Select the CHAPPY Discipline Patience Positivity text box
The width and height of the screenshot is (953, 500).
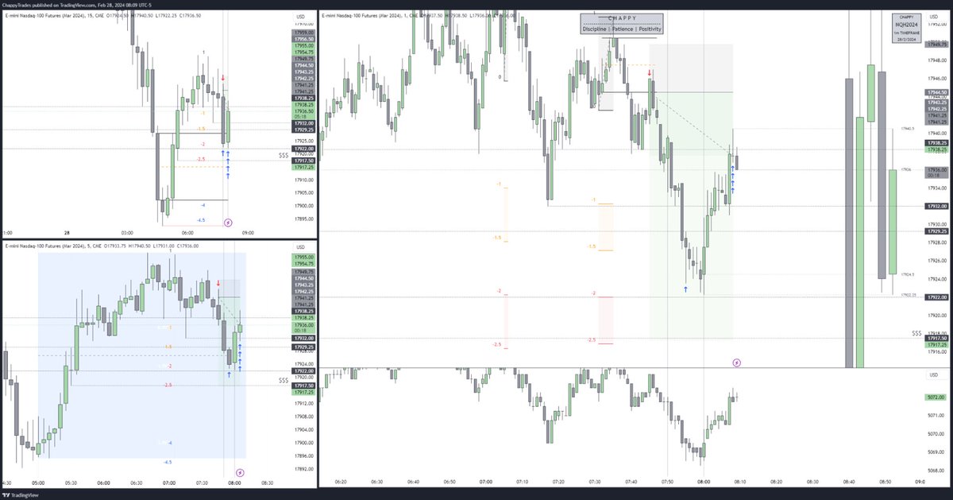tap(622, 21)
